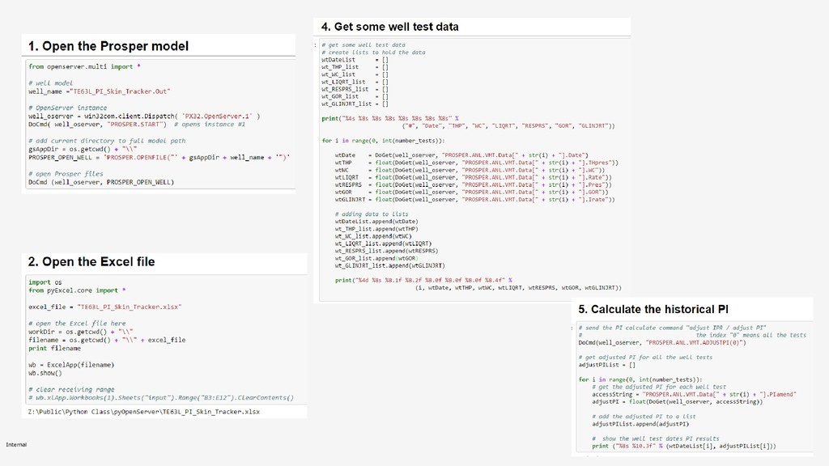Click the heading '2. Open the Excel file'
The height and width of the screenshot is (466, 829).
(x=91, y=261)
